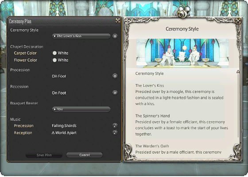
Task: Preview the Recession On Foot option
Action: (x=115, y=92)
